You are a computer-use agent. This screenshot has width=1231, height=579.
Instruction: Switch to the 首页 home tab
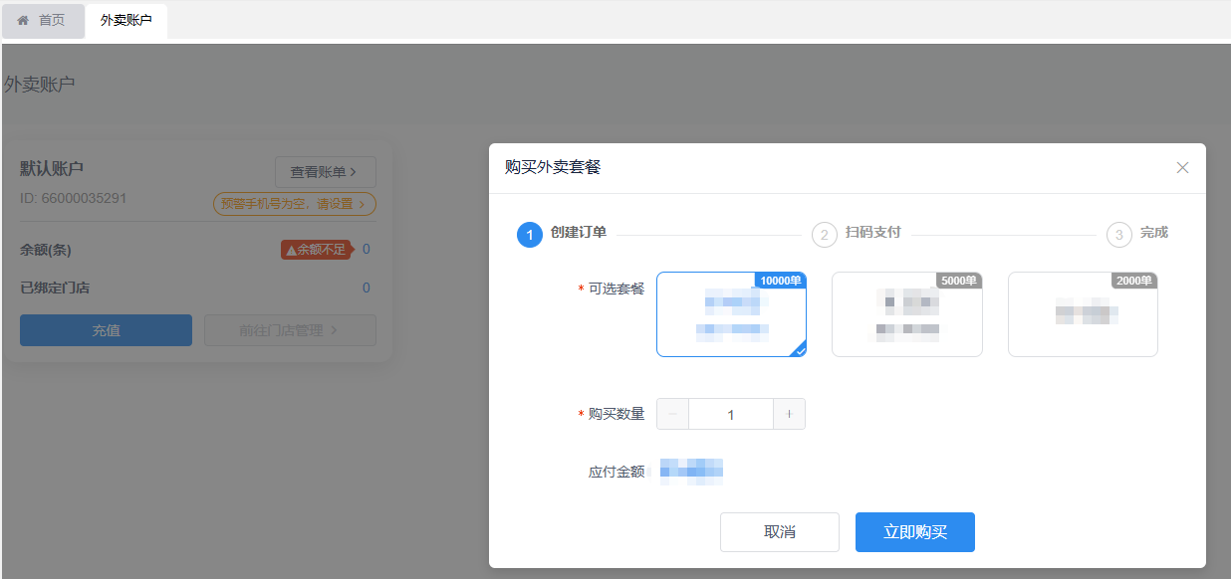[x=43, y=20]
